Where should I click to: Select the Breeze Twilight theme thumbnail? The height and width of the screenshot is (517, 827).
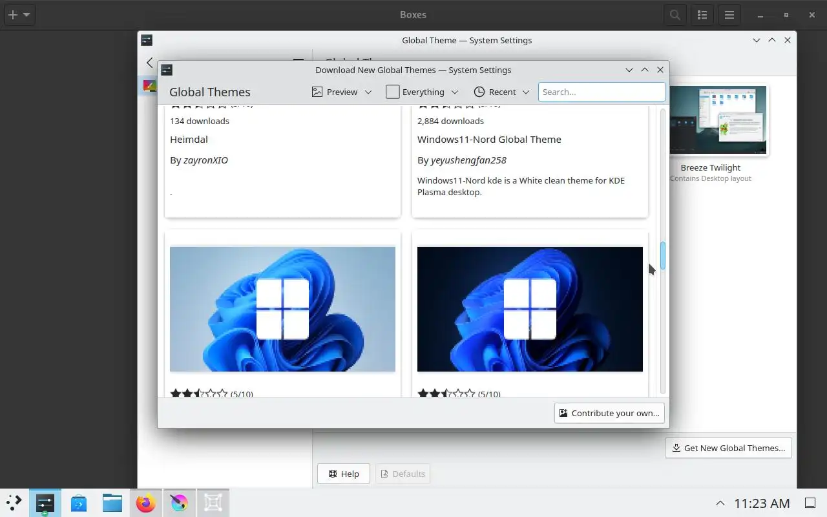pyautogui.click(x=717, y=121)
